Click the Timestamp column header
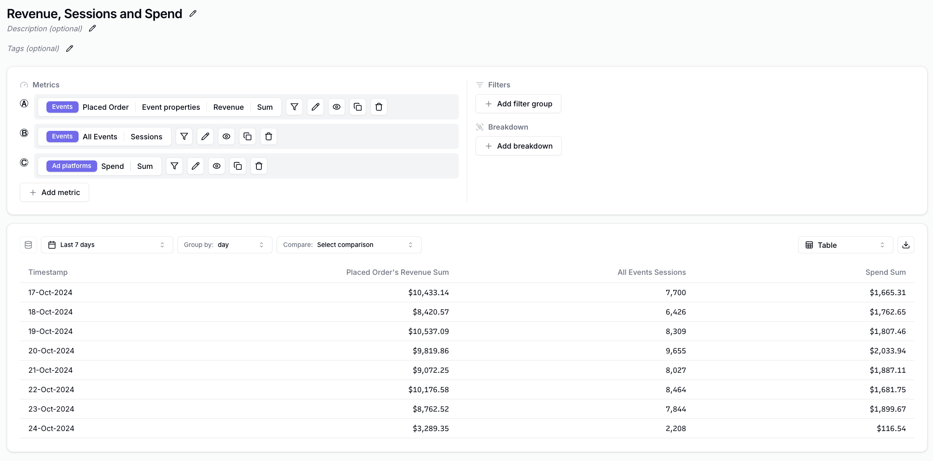Viewport: 933px width, 461px height. [x=48, y=272]
